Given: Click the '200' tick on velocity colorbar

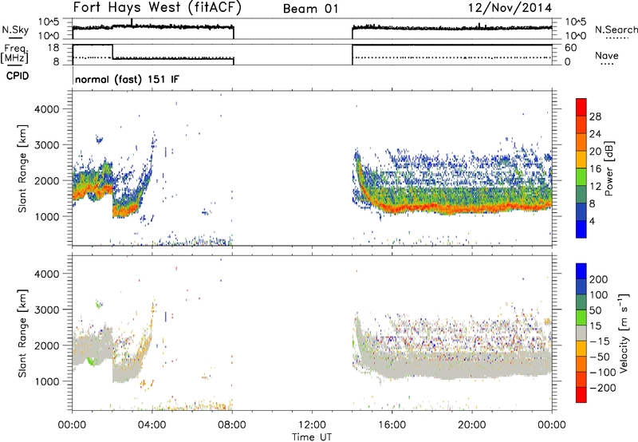Looking at the screenshot, I should [599, 279].
